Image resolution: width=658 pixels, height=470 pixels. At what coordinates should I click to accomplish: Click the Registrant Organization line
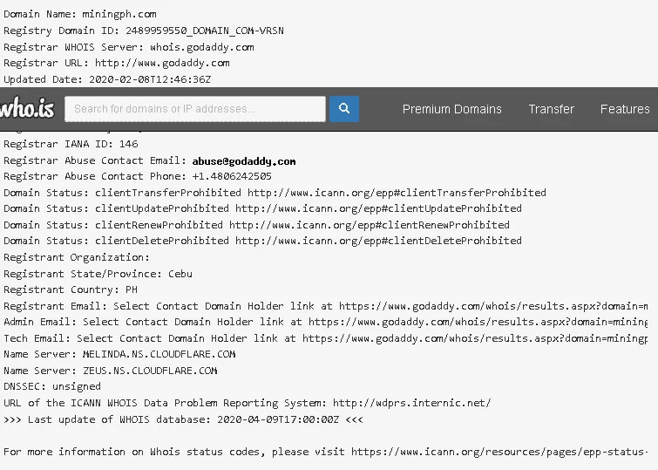point(77,257)
